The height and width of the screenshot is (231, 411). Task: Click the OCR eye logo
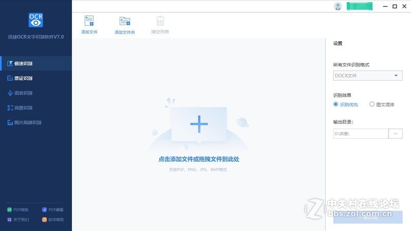tap(35, 20)
